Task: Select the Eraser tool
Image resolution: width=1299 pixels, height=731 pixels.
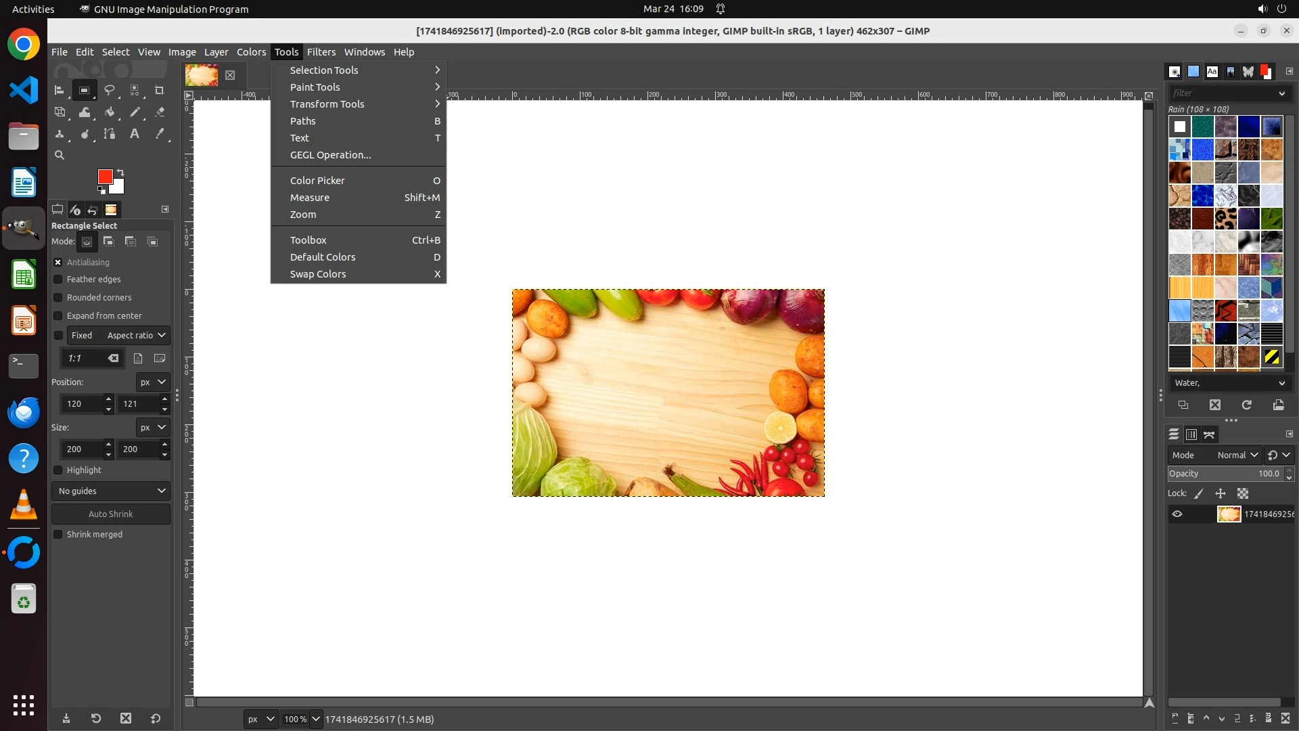Action: click(160, 112)
